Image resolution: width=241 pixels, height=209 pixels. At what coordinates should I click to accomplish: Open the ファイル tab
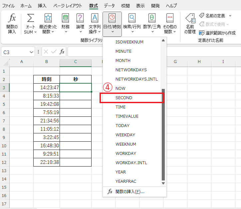(8, 6)
